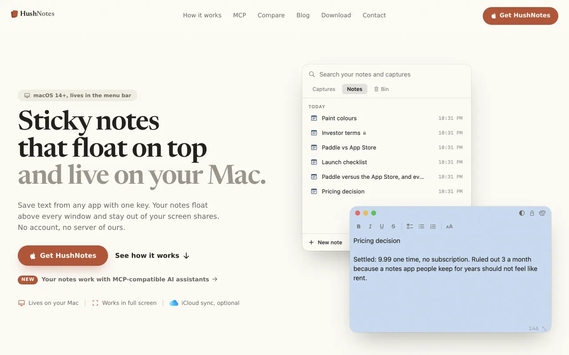Click the note icon beside Paint colours
This screenshot has width=569, height=355.
point(314,118)
